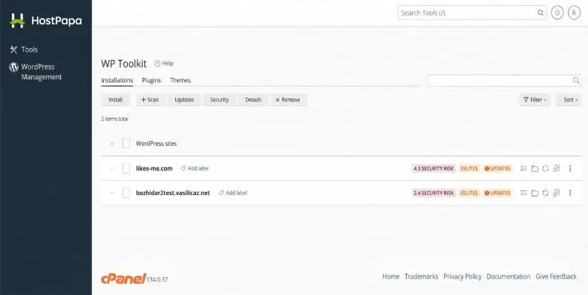Open bozhidar2test.vasilicaz.net file manager folder icon
Viewport: 588px width, 295px height.
[x=535, y=193]
